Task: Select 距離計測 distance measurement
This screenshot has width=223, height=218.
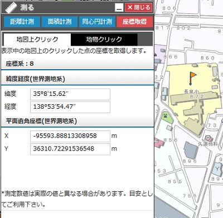Action: (22, 22)
